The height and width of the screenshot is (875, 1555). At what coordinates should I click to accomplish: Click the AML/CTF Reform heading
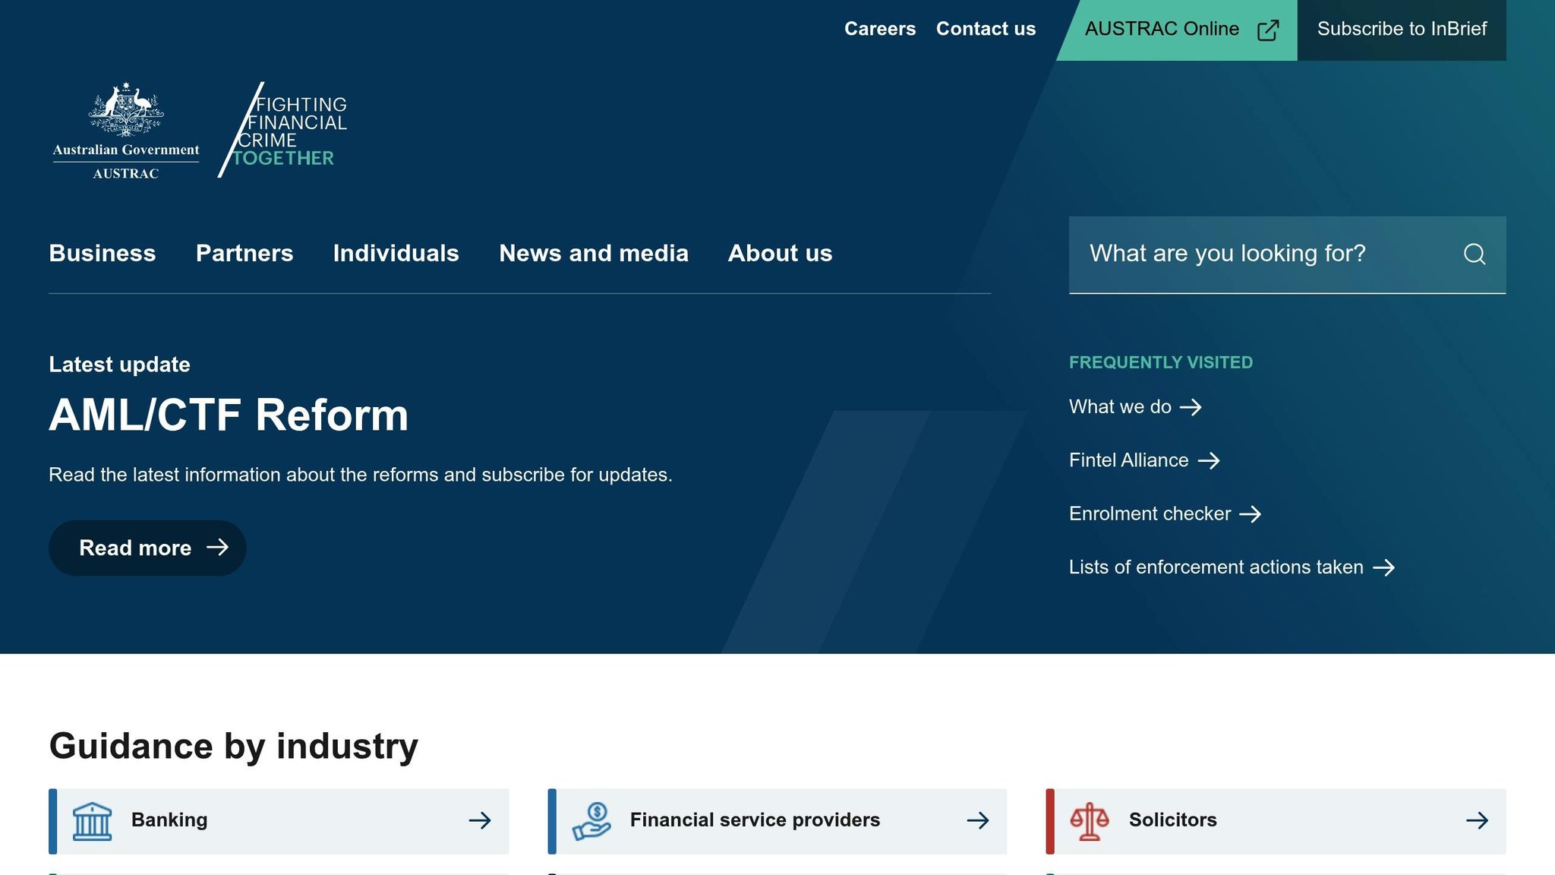pos(229,415)
